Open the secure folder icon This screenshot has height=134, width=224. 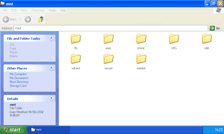tap(108, 59)
